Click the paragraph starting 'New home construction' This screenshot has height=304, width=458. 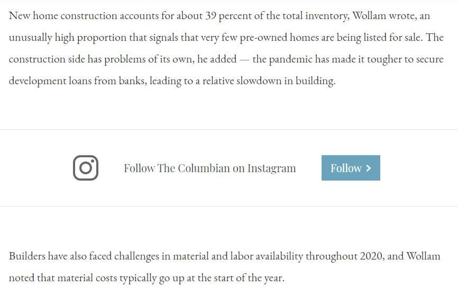coord(226,48)
